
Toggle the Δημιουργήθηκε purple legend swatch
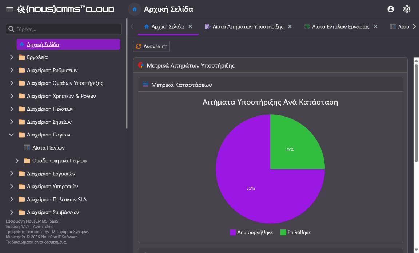coord(233,232)
